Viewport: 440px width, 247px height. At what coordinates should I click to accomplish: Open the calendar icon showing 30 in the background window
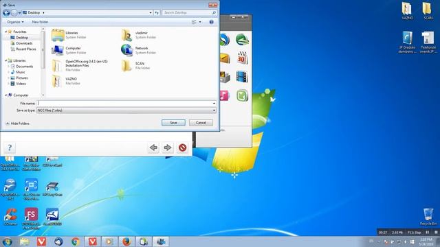coord(242,58)
